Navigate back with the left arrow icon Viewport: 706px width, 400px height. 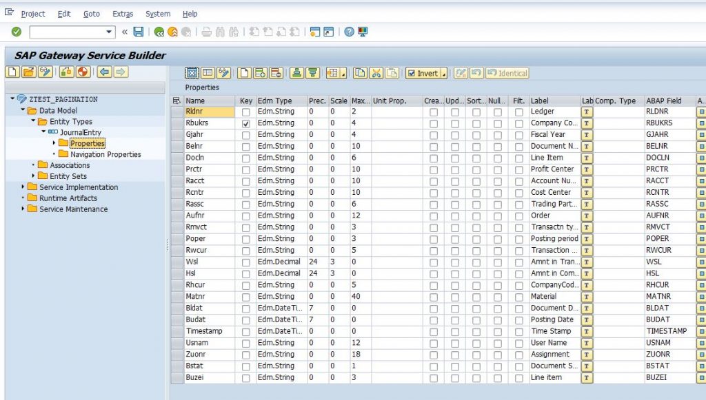[x=105, y=72]
